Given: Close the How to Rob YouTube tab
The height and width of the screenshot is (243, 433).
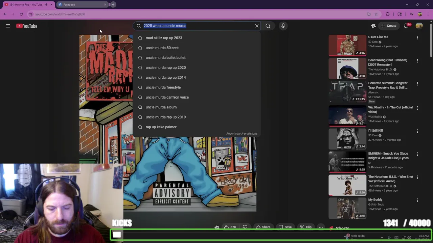Looking at the screenshot, I should coord(52,5).
